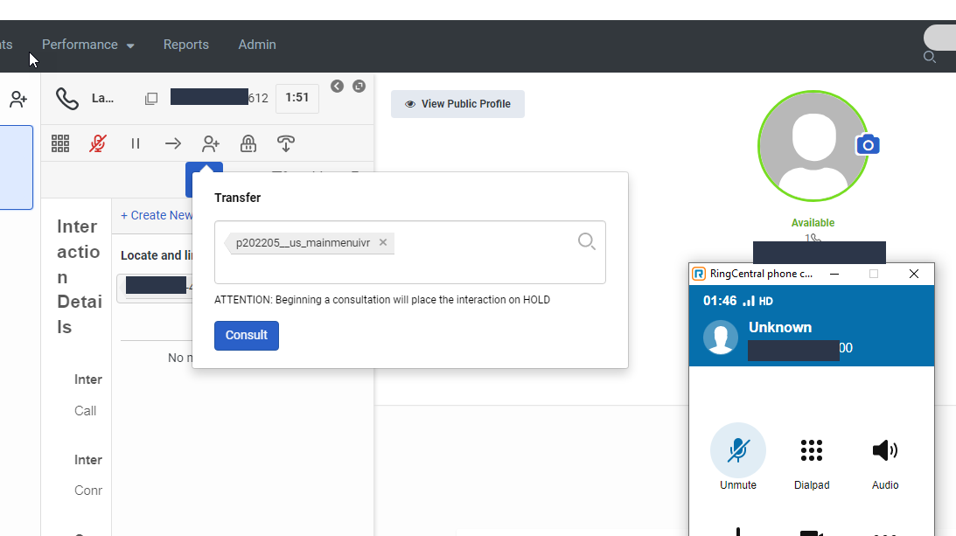Click the camera icon on the profile avatar

point(867,144)
